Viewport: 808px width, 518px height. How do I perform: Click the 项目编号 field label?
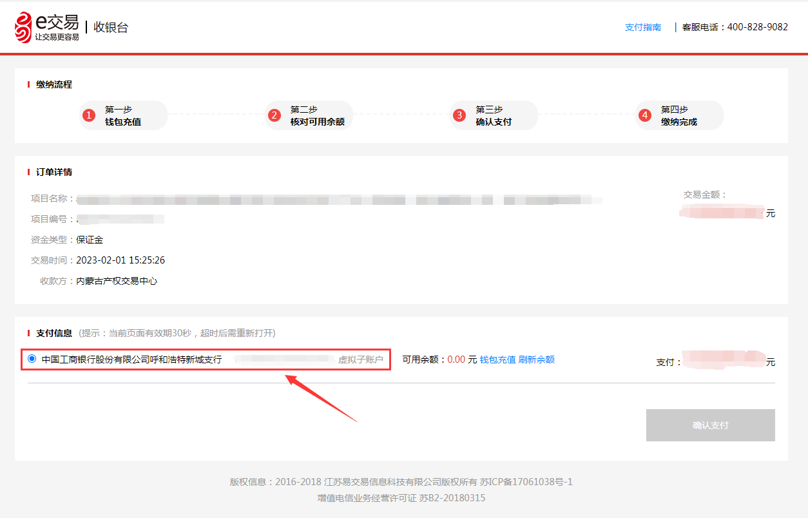53,219
